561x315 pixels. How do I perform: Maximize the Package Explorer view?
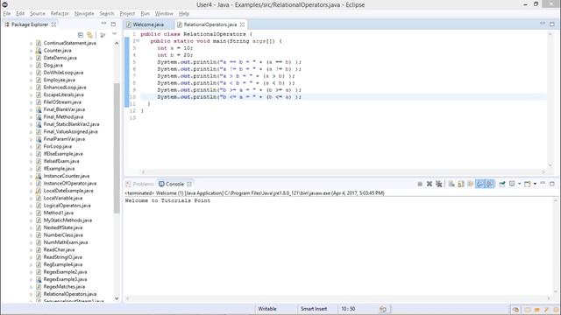[113, 24]
